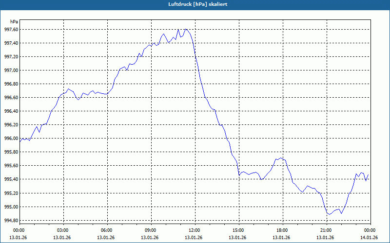The image size is (390, 243).
Task: Click the 996,80 y-axis value
Action: click(11, 84)
